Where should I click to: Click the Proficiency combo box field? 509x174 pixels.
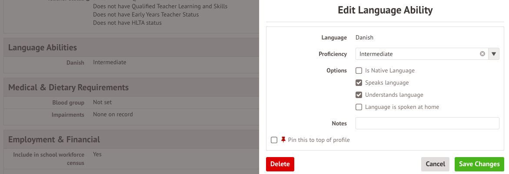[417, 54]
